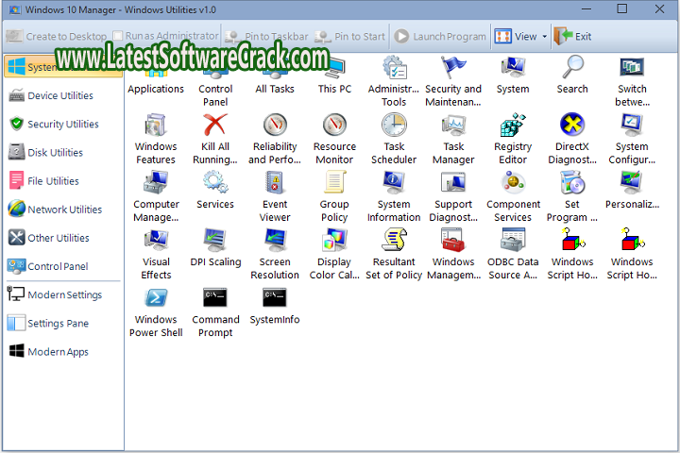Run SystemInfo
Image resolution: width=680 pixels, height=453 pixels.
click(x=275, y=306)
